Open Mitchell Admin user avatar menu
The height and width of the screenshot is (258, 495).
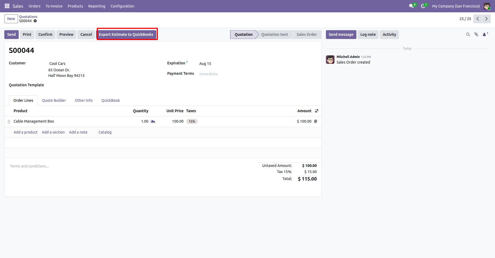point(487,6)
